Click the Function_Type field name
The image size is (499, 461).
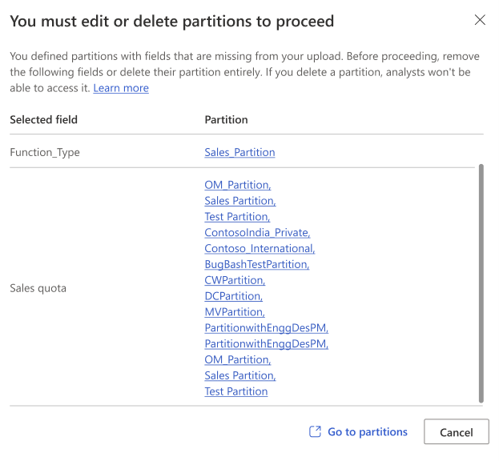coord(45,152)
